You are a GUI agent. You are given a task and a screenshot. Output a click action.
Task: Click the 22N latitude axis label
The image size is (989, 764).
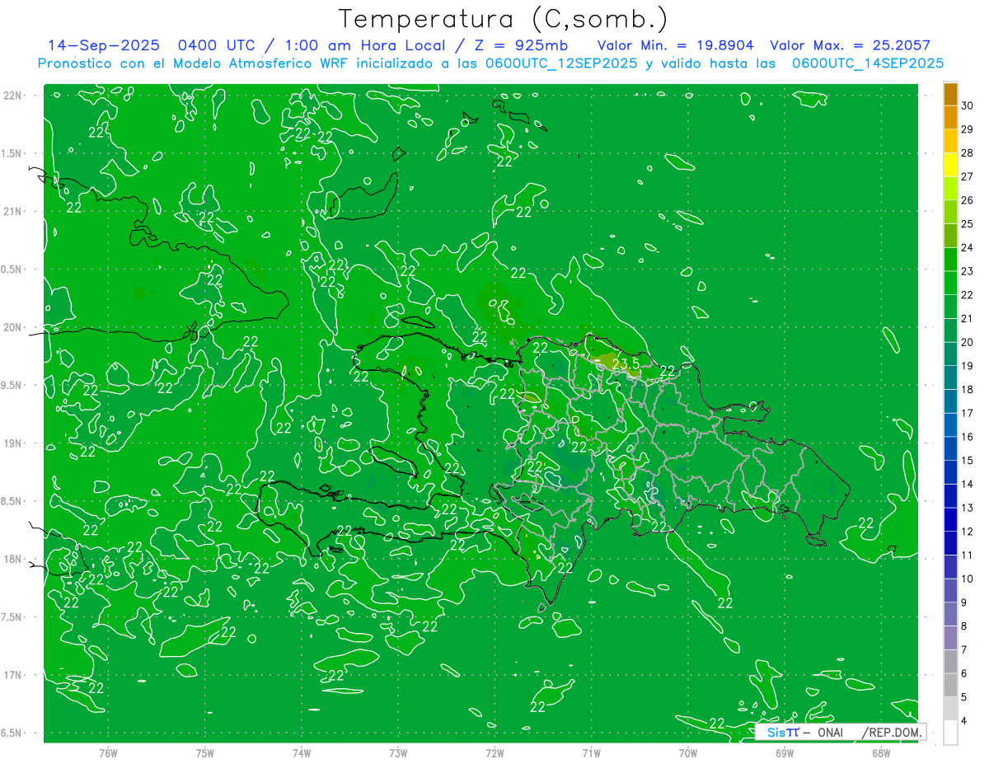pos(13,96)
